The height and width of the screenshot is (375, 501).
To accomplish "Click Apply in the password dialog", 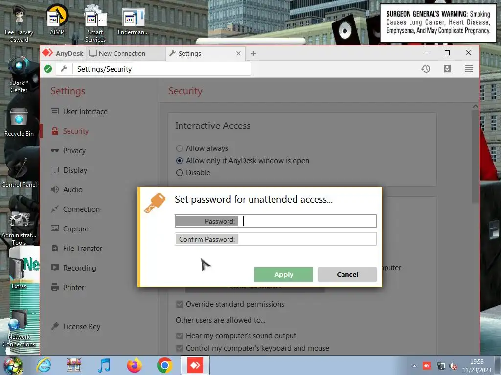I will point(284,274).
